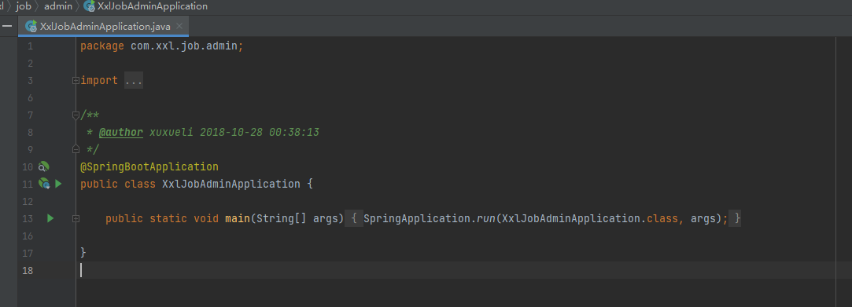
Task: Click class icon in breadcrumb bar
Action: 89,6
